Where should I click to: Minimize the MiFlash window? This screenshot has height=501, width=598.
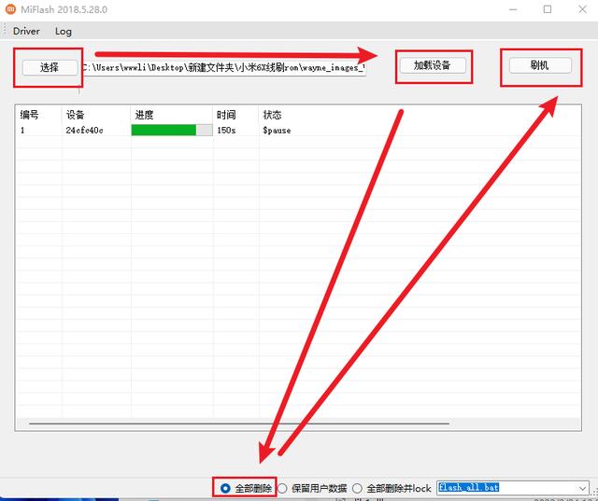[513, 9]
